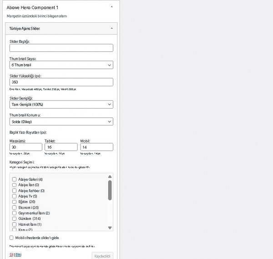Click the Slider Yüksekliği input field
This screenshot has width=273, height=259.
coord(61,82)
